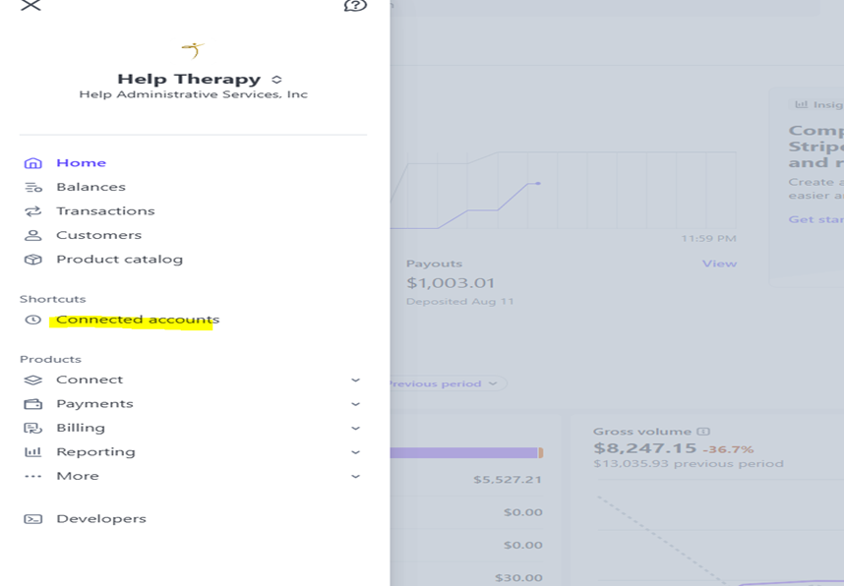Viewport: 844px width, 586px height.
Task: Expand the Reporting chevron
Action: click(355, 452)
